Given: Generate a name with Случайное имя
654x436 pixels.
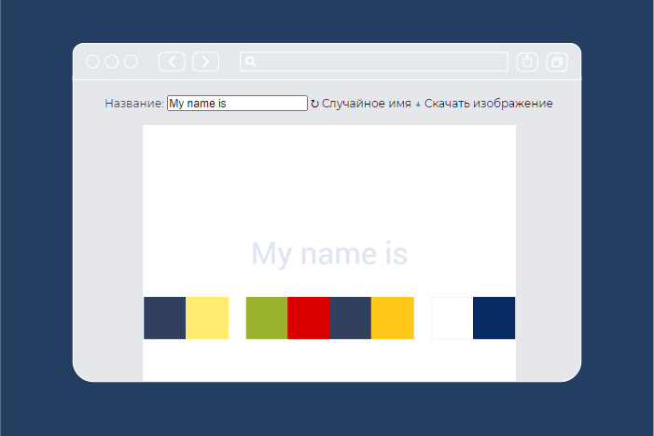Looking at the screenshot, I should [x=361, y=104].
